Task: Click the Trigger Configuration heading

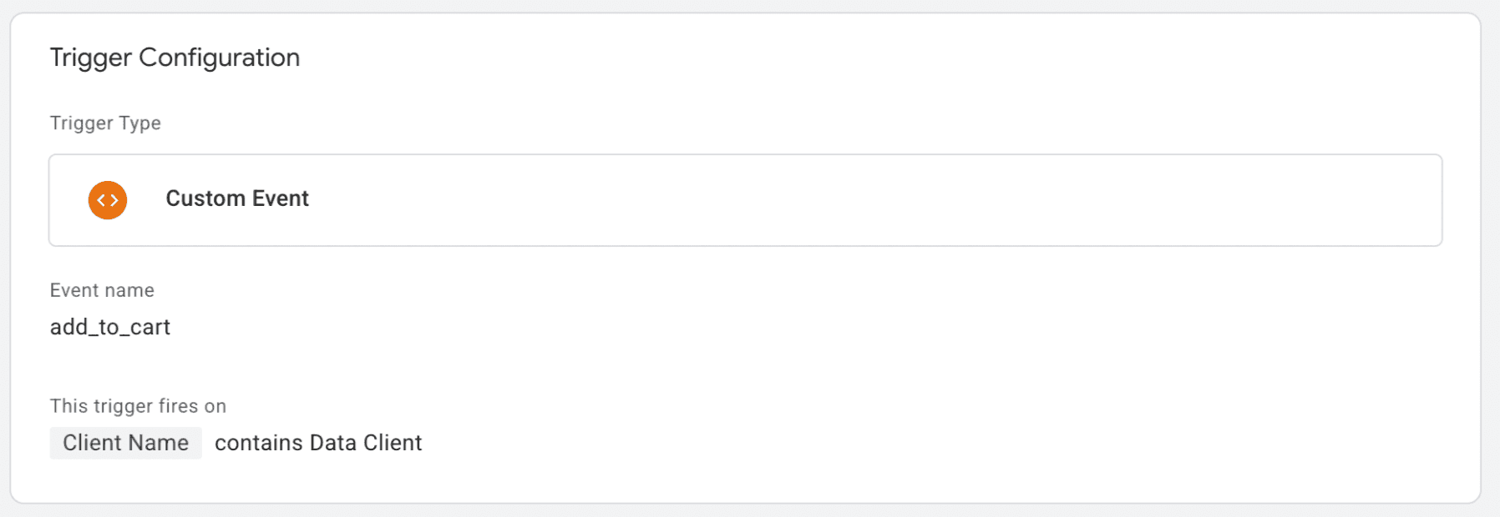Action: pyautogui.click(x=175, y=58)
